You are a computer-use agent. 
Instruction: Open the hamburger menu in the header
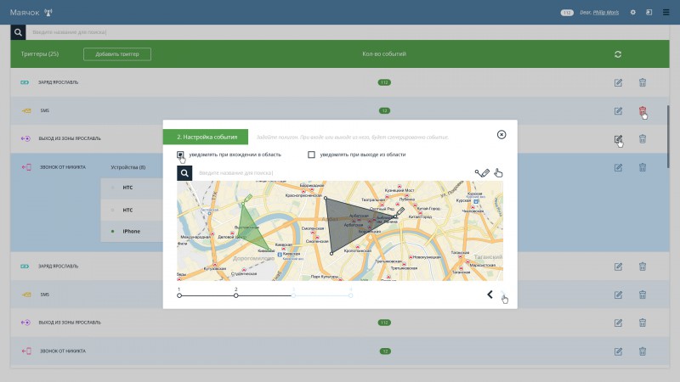(x=666, y=13)
